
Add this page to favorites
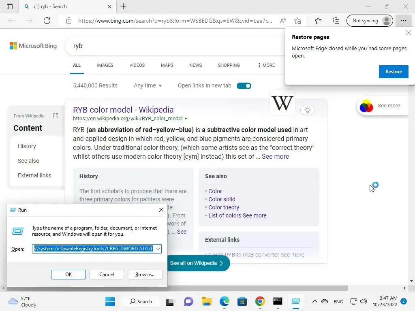[x=297, y=21]
